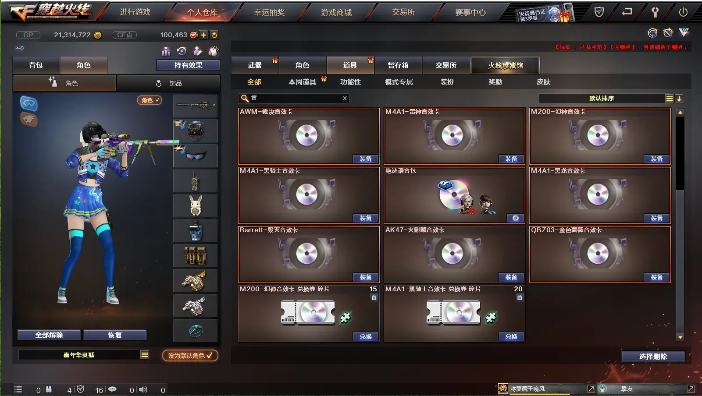This screenshot has height=396, width=702.
Task: Expand the 嘉年华灵狐 character list
Action: 144,355
